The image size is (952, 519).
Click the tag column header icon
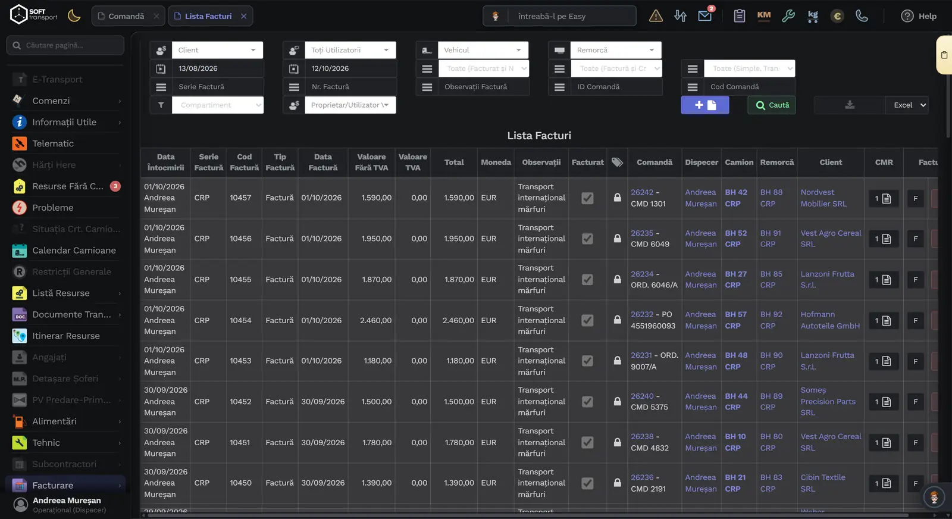(618, 162)
